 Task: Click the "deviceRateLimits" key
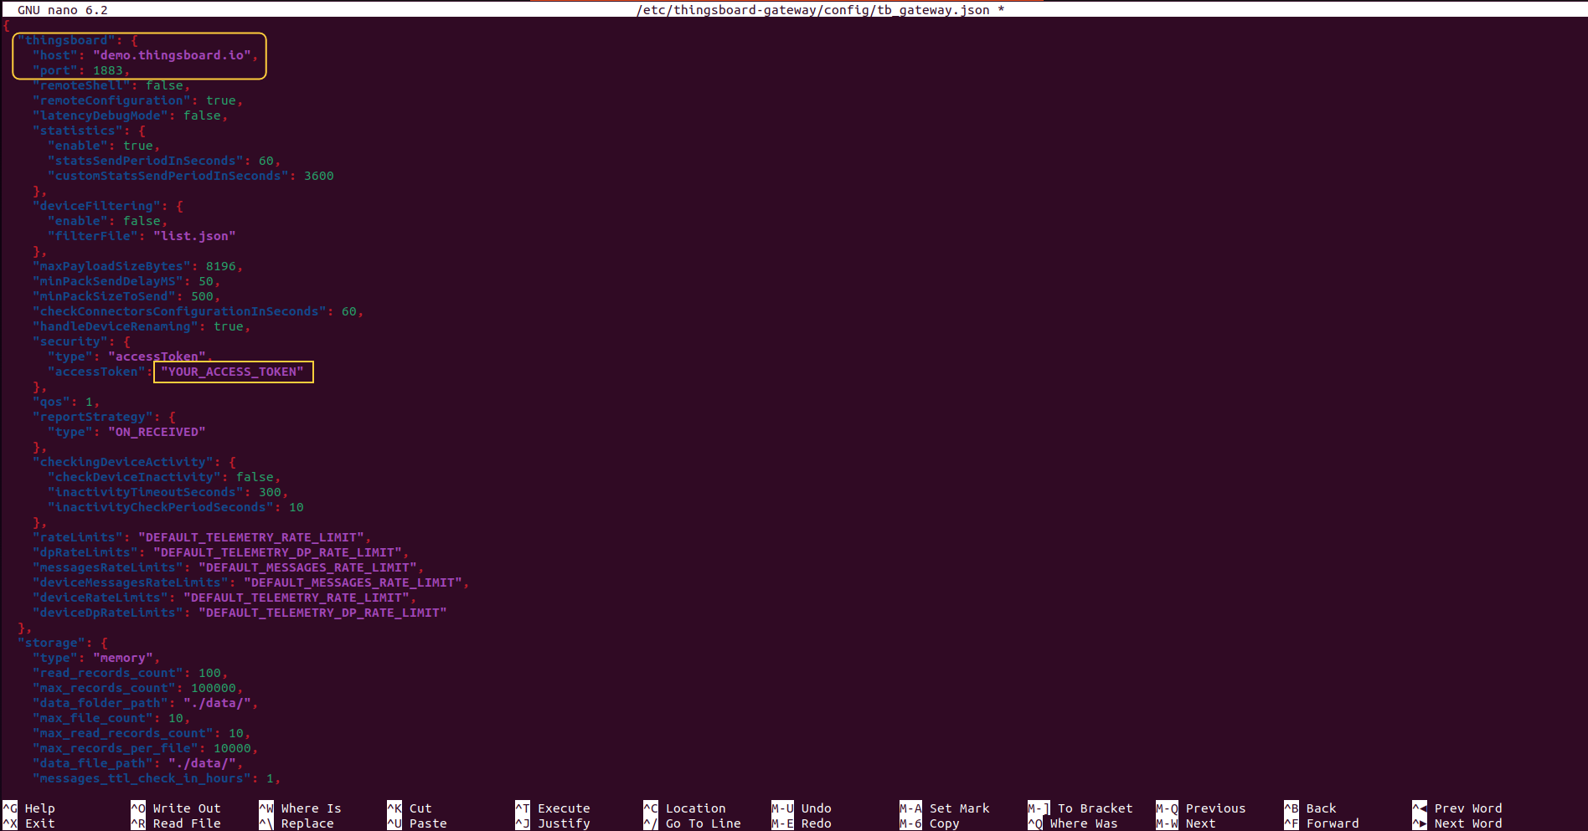(101, 598)
